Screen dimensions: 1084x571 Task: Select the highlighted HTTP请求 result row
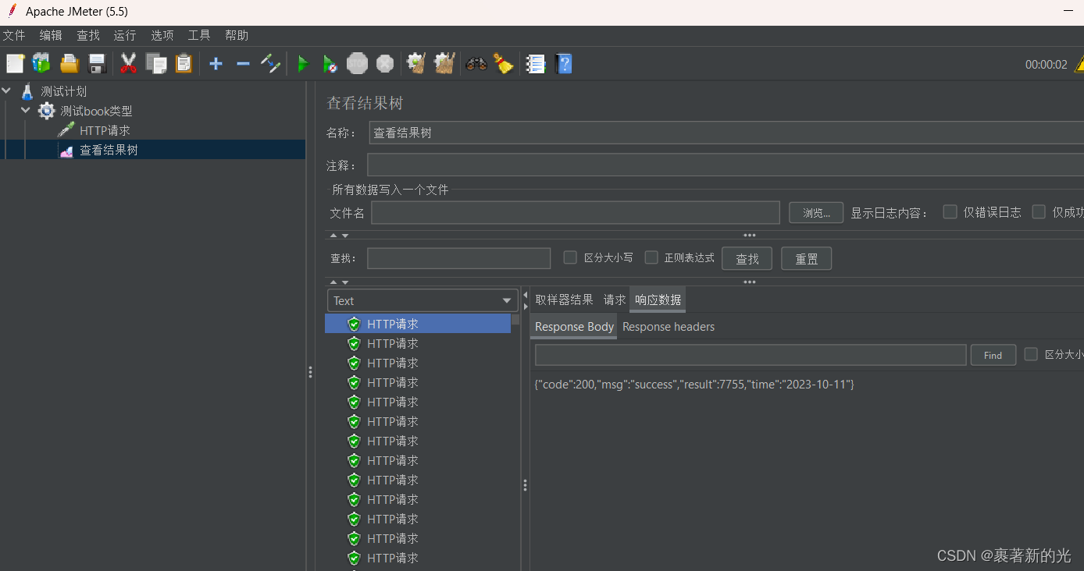click(418, 324)
